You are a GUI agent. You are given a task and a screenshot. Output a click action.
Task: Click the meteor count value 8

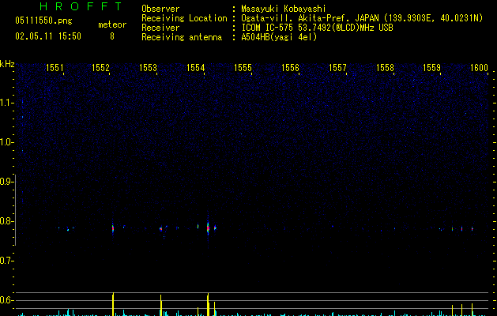tap(112, 36)
